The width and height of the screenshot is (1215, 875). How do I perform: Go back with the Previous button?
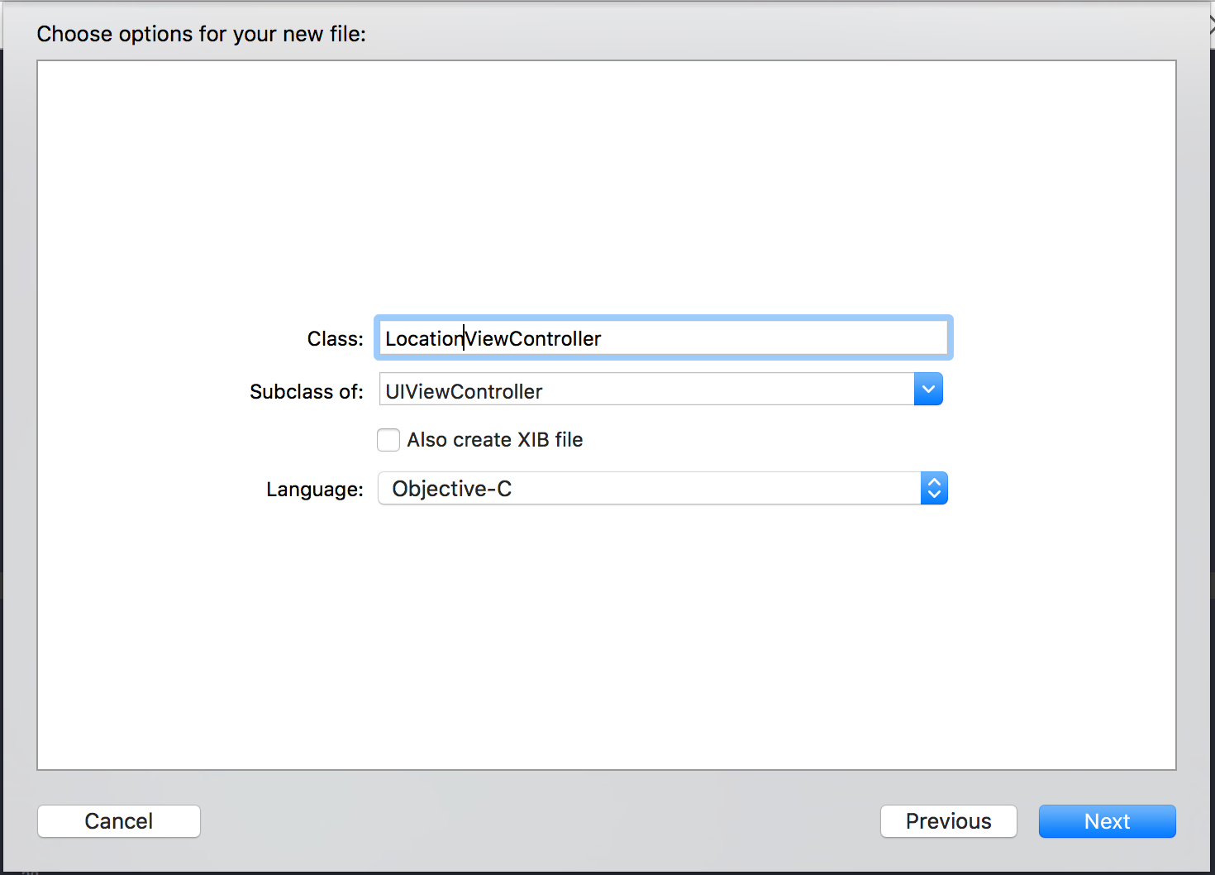point(949,821)
